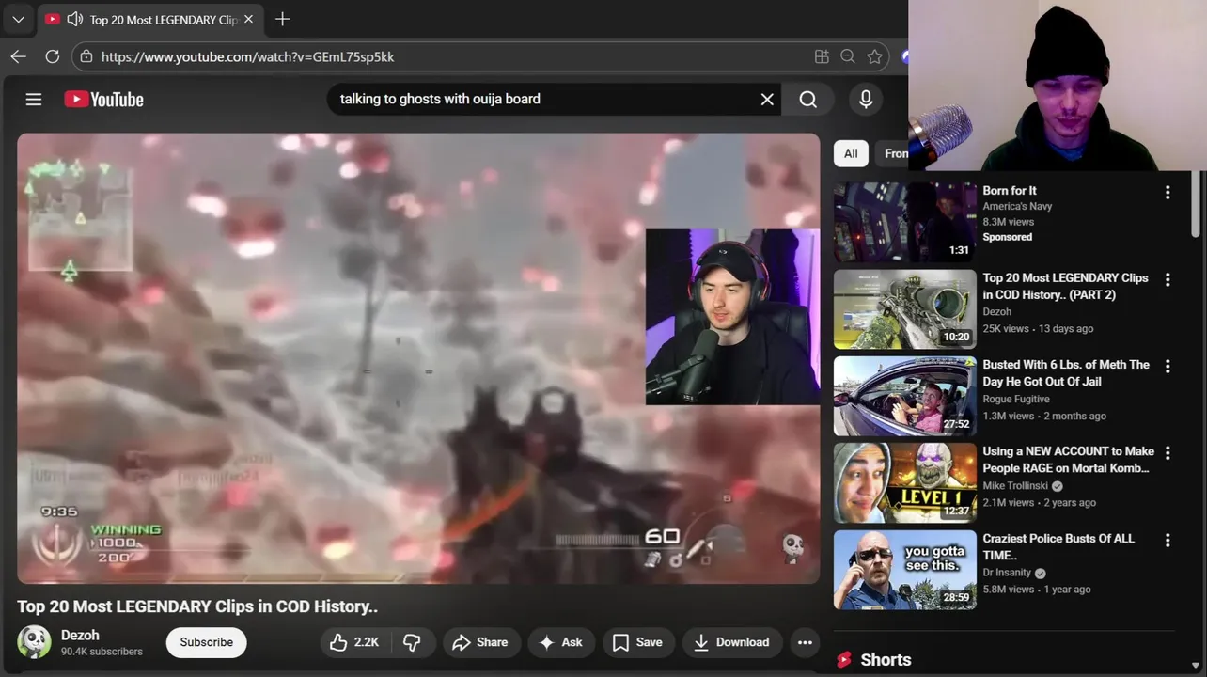Open Born for It sponsored thumbnail
Viewport: 1207px width, 677px height.
tap(905, 222)
